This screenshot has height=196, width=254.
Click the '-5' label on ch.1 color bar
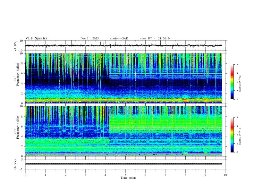click(236, 82)
